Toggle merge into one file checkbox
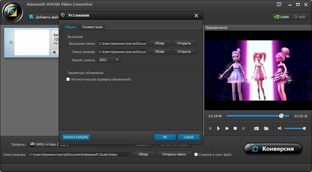 pos(196,154)
